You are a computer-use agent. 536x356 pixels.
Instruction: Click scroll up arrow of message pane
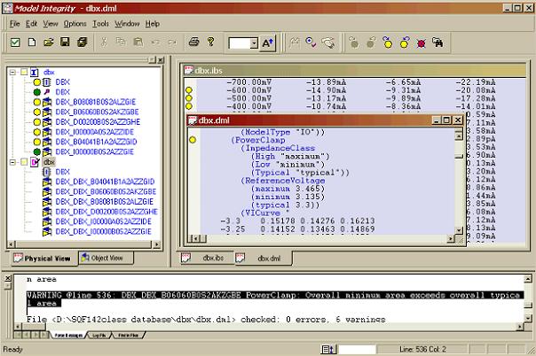coord(528,279)
